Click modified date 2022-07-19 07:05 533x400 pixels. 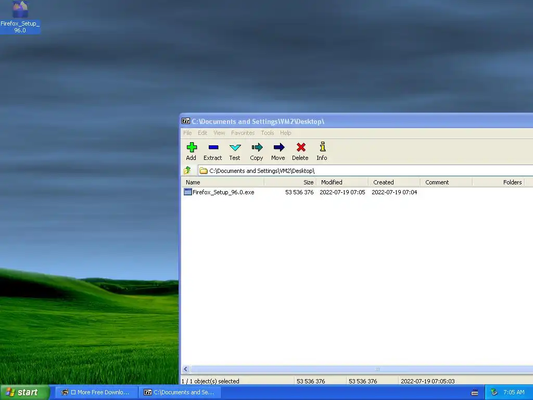point(342,192)
